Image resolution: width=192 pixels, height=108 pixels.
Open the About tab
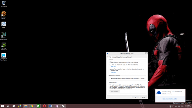130,57
